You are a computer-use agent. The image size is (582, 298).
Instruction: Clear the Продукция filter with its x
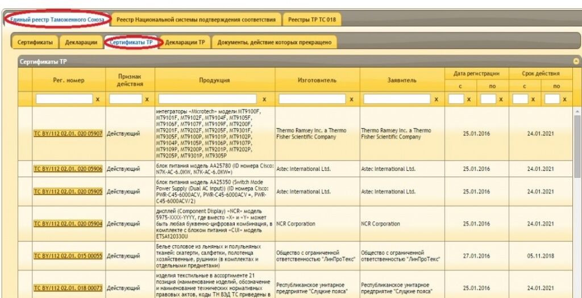[264, 99]
